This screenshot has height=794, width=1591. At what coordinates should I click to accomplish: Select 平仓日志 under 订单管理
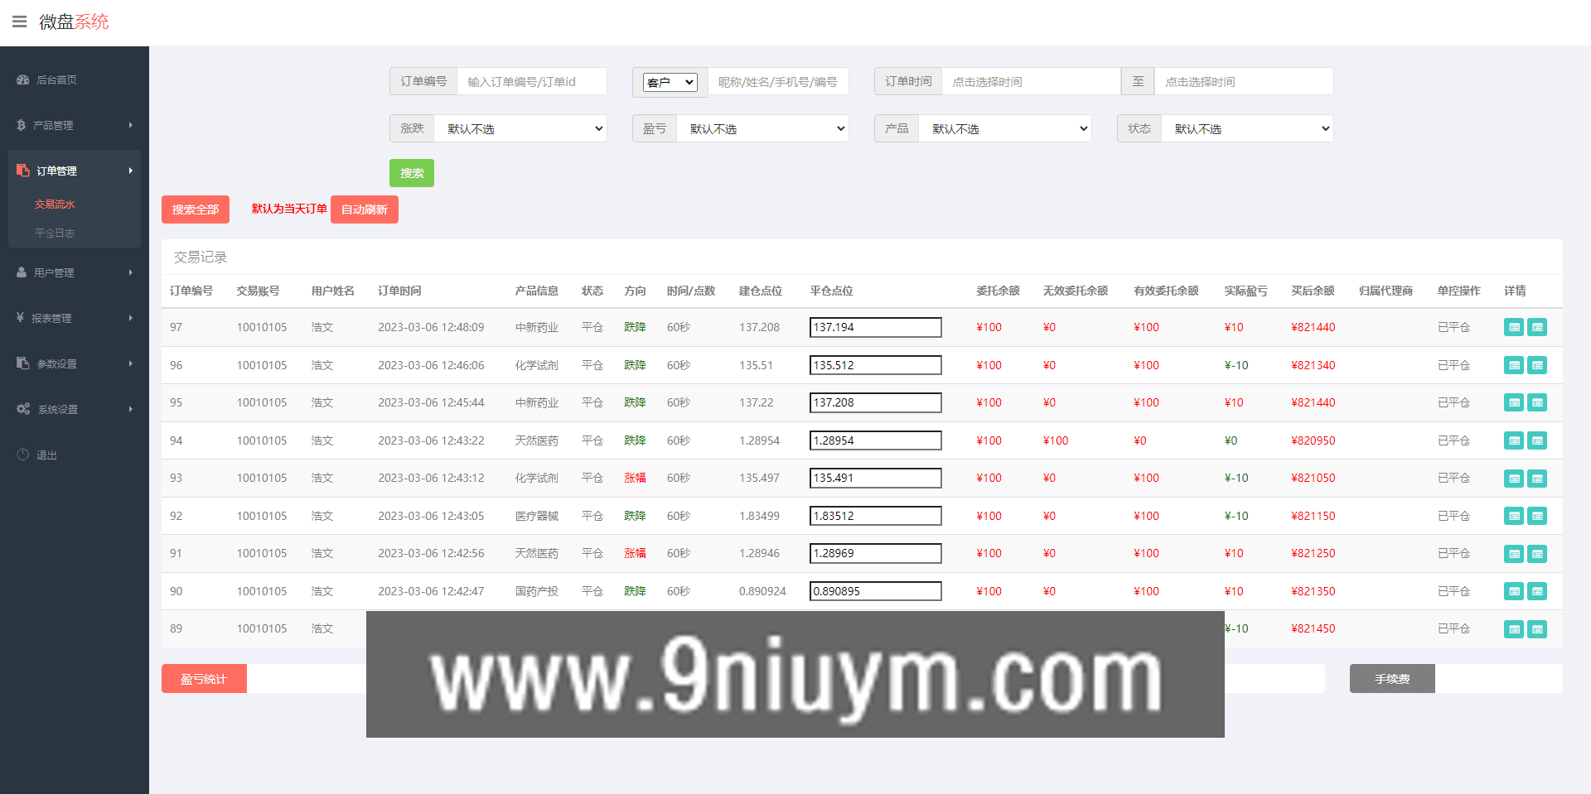pos(56,233)
